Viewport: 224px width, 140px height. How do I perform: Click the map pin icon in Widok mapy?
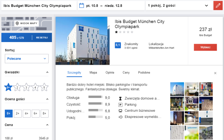click(x=17, y=23)
